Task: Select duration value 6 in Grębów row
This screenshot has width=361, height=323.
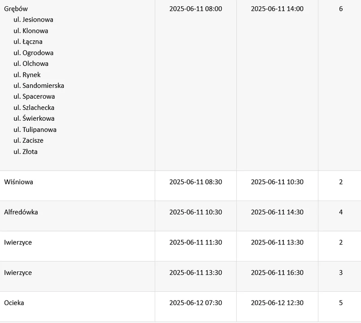Action: pos(341,9)
